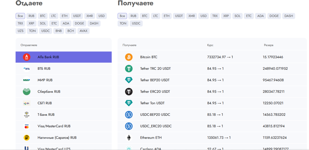
Task: Click the orange Bitcoin coin icon
Action: point(129,57)
